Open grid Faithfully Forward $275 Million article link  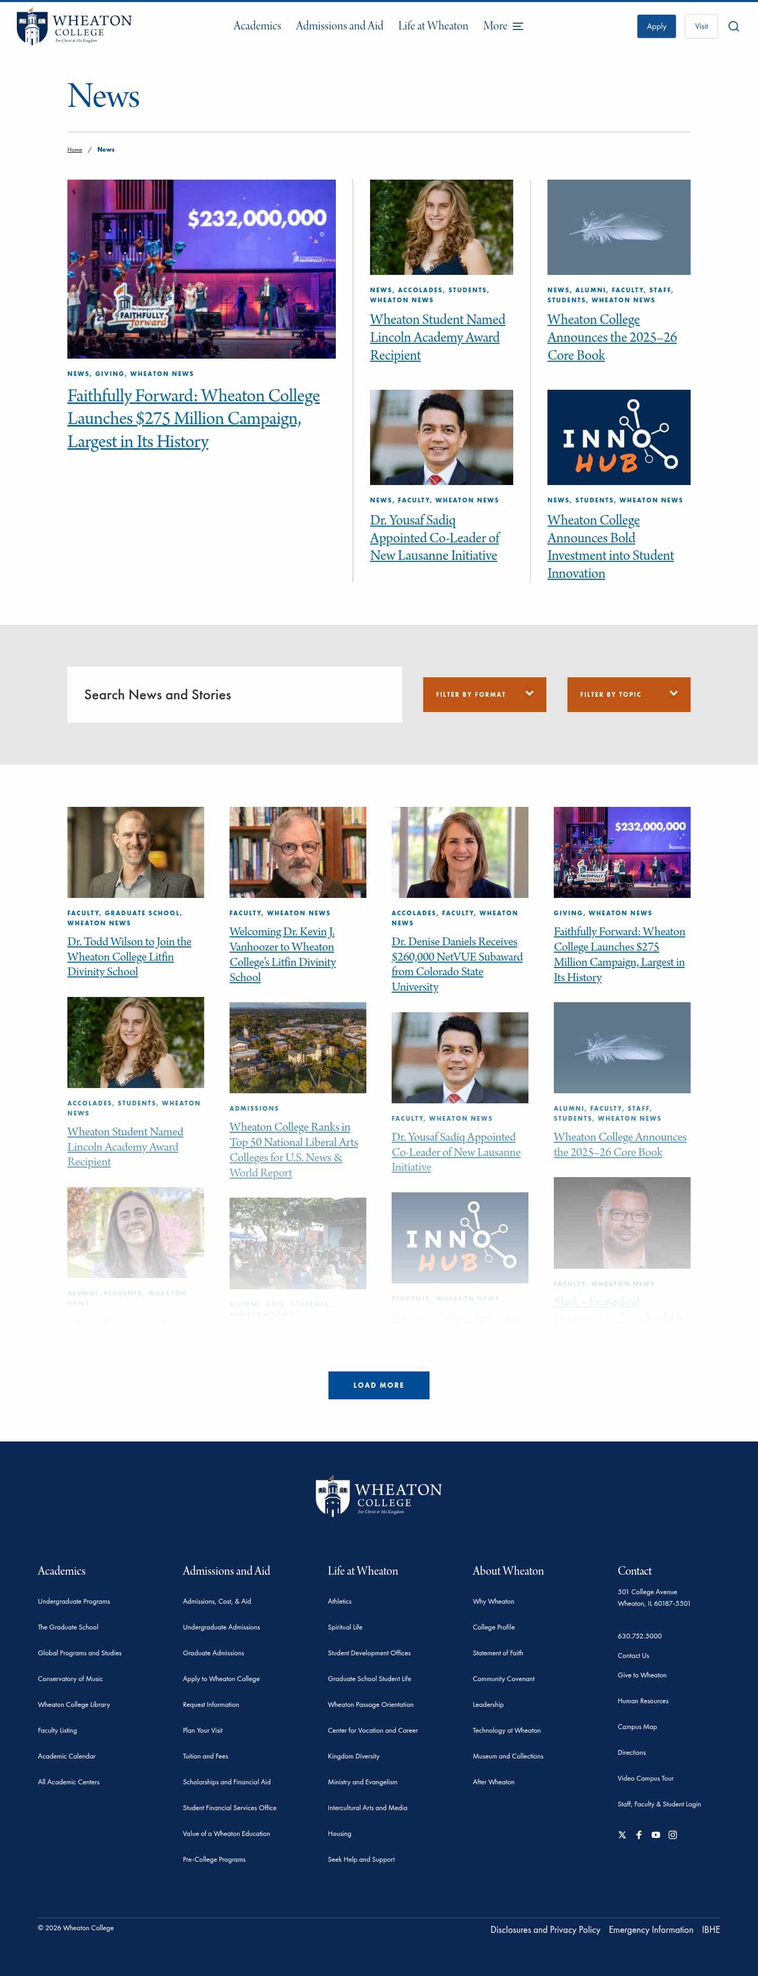click(619, 954)
